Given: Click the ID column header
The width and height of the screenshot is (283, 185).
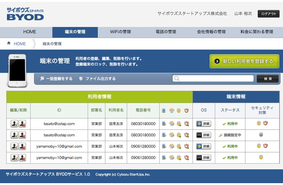Looking at the screenshot, I should pos(59,110).
